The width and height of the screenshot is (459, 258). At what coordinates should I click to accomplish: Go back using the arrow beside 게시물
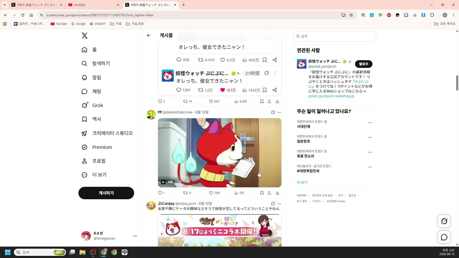tap(149, 35)
